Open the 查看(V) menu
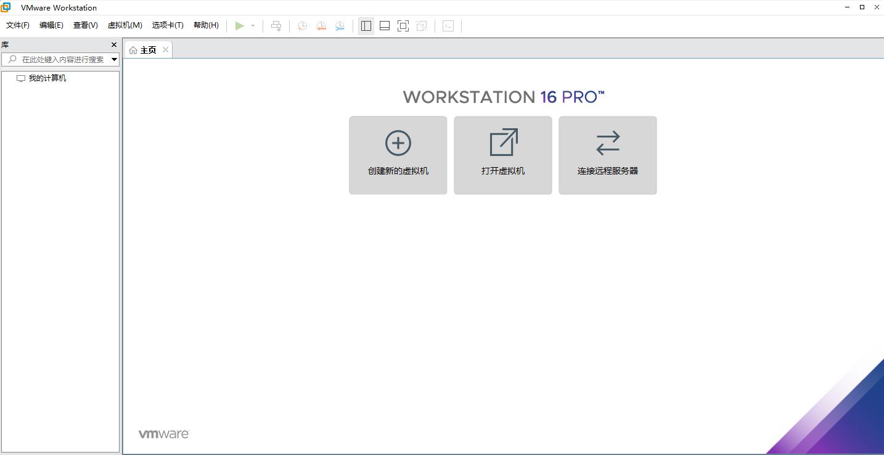 coord(85,25)
